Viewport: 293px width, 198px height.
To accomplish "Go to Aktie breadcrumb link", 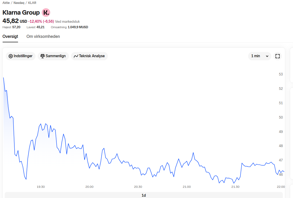I will (x=6, y=3).
